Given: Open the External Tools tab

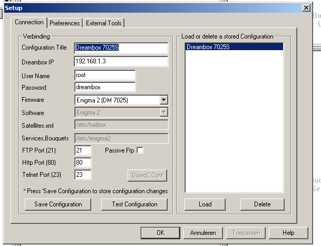Looking at the screenshot, I should pos(104,23).
